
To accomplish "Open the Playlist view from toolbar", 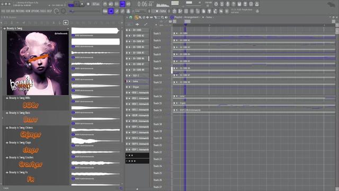I will [x=174, y=11].
